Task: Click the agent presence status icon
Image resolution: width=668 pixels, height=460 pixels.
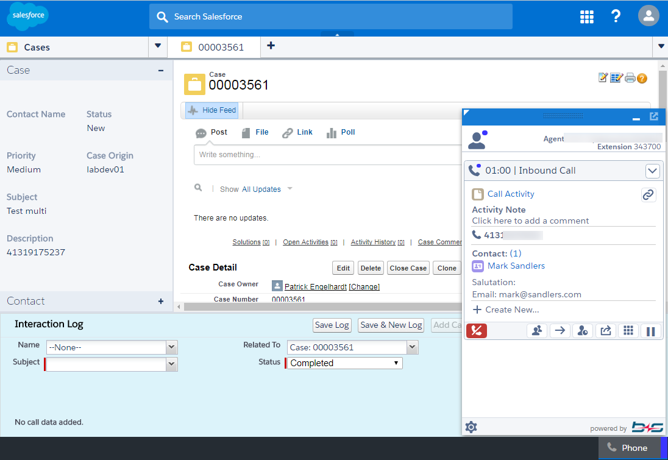Action: (x=478, y=140)
